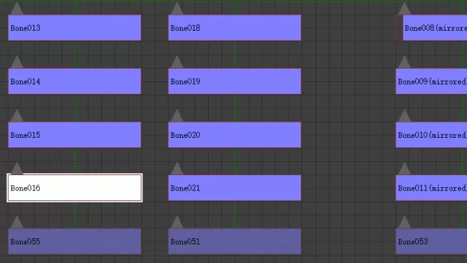467x263 pixels.
Task: Collapse the triangle above Bone021
Action: 177,168
